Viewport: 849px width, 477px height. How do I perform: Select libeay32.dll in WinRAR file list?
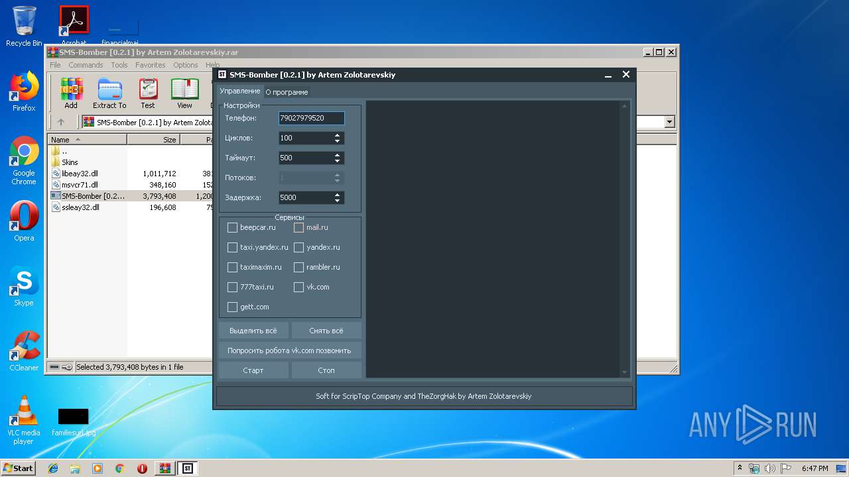(x=80, y=173)
